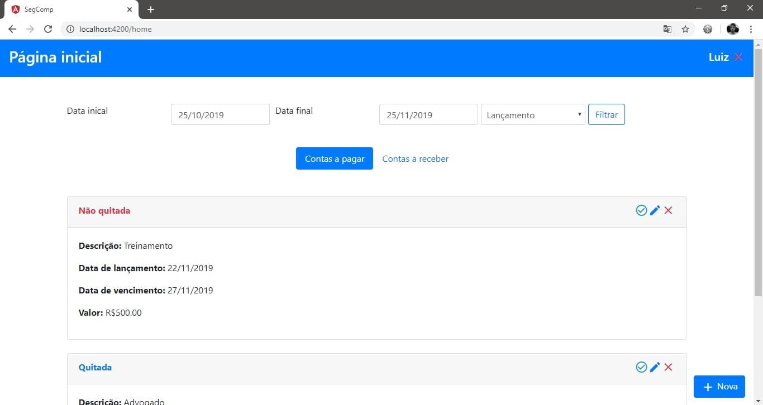Open Chrome's three-dot menu
The height and width of the screenshot is (405, 763).
751,29
